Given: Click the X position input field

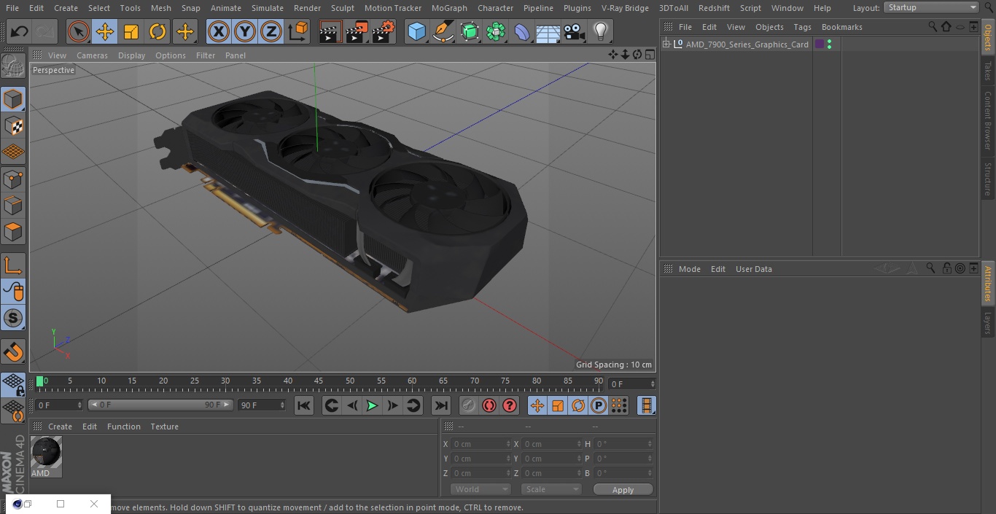Looking at the screenshot, I should click(481, 444).
